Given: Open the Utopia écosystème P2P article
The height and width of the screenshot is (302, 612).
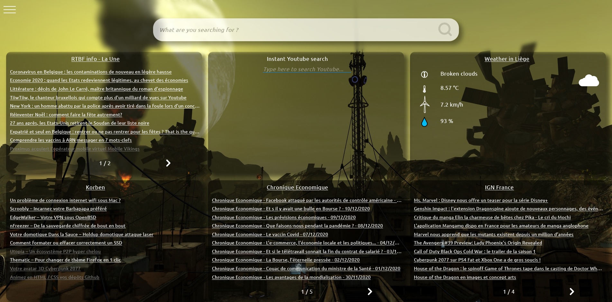Looking at the screenshot, I should click(55, 251).
